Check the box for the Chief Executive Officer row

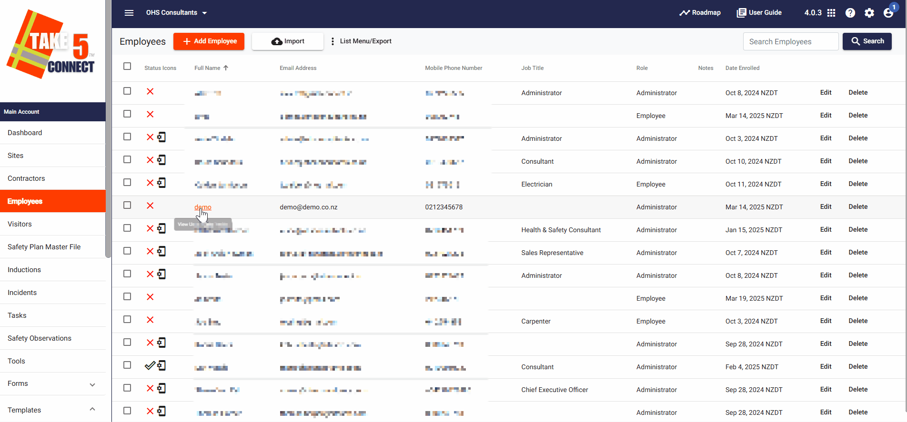tap(127, 388)
